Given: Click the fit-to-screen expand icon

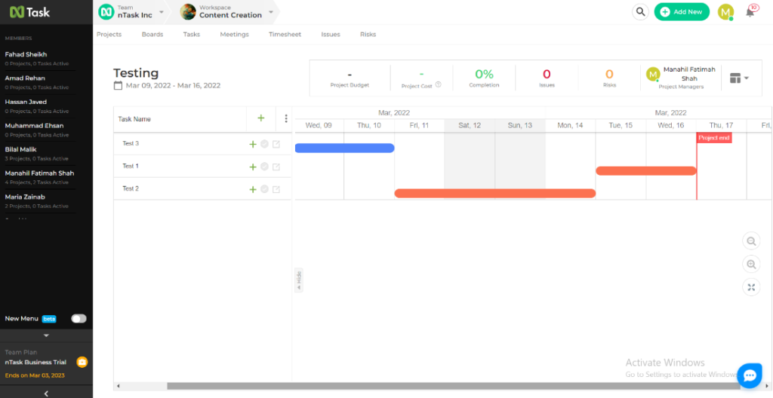Looking at the screenshot, I should [x=751, y=287].
